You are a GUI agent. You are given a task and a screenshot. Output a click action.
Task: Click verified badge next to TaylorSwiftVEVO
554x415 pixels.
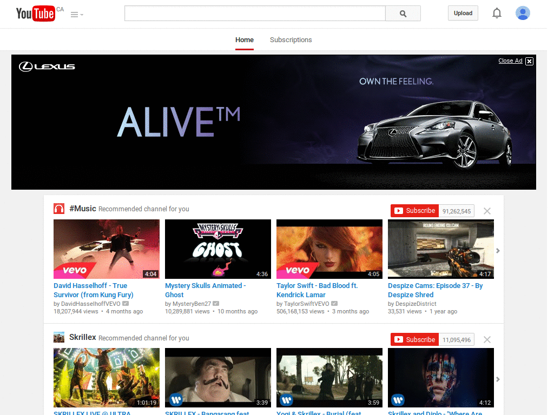point(334,304)
